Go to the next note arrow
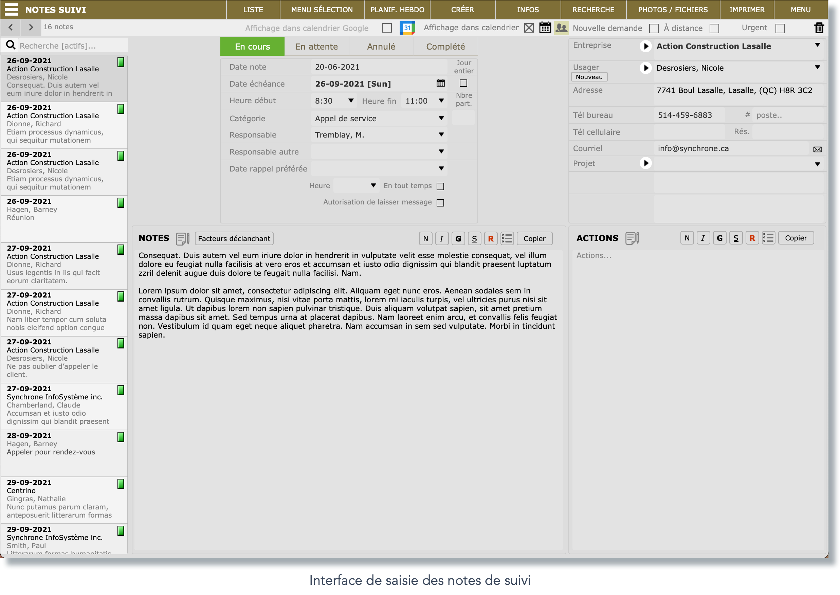Viewport: 840px width, 595px height. point(31,27)
